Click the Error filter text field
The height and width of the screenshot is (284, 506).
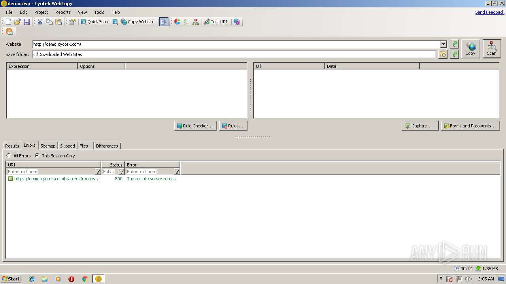[149, 172]
